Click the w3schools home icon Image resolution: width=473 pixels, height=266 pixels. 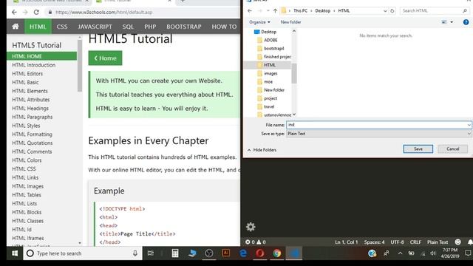pyautogui.click(x=16, y=27)
